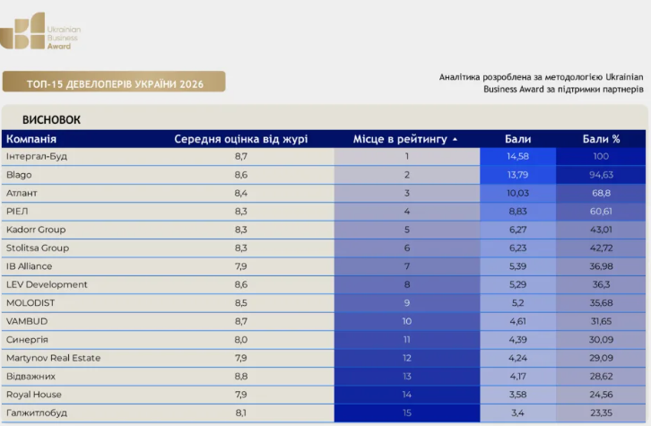Screen dimensions: 651x426
Task: Click the score cell 4,61
Action: (517, 321)
